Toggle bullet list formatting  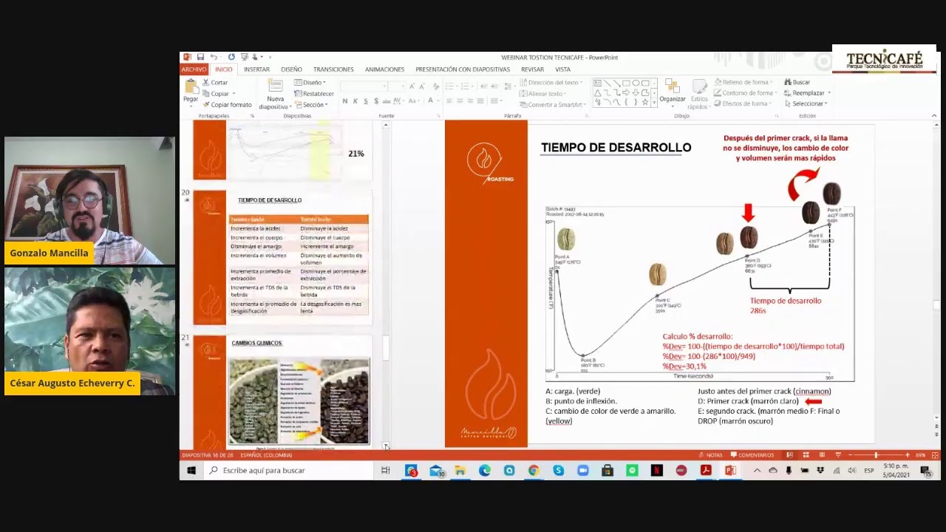(449, 86)
